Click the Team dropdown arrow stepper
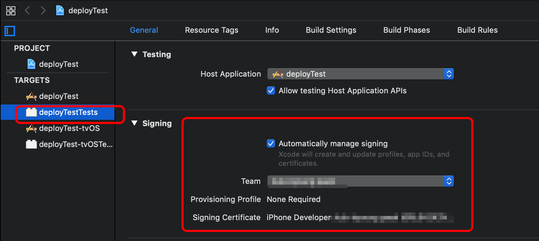The height and width of the screenshot is (241, 539). (449, 181)
